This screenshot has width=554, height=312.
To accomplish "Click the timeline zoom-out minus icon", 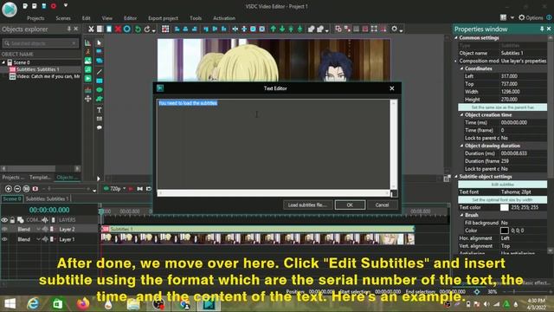I will [17, 189].
